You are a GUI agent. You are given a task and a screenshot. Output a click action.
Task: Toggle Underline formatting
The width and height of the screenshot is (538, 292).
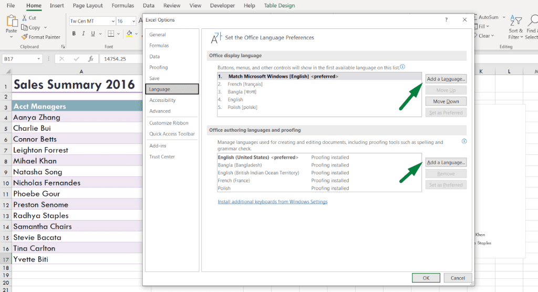point(92,34)
